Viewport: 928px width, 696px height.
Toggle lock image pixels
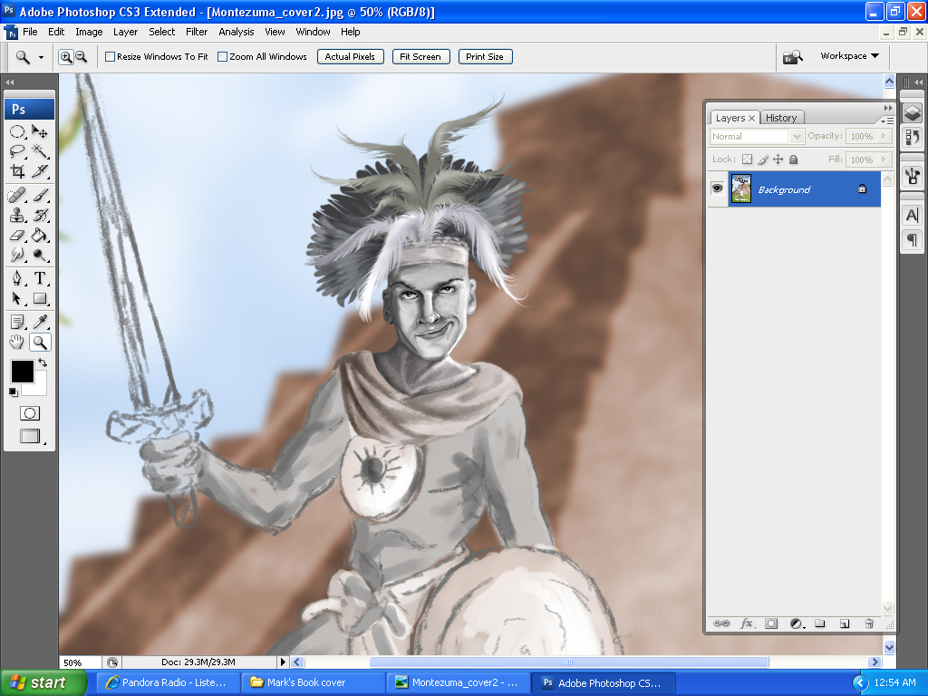click(x=763, y=159)
